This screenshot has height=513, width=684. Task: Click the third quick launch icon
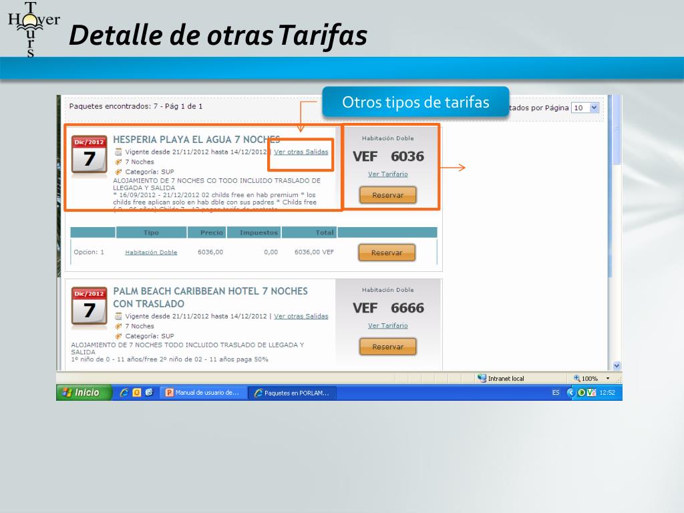click(x=149, y=393)
